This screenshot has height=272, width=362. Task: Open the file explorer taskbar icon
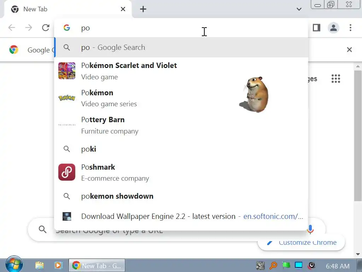click(40, 265)
